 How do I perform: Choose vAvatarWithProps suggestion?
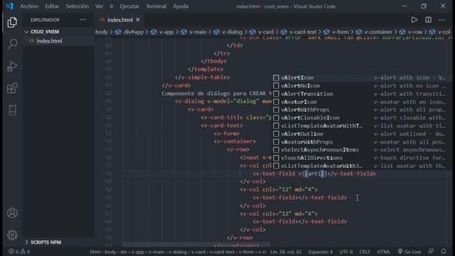tap(360, 142)
